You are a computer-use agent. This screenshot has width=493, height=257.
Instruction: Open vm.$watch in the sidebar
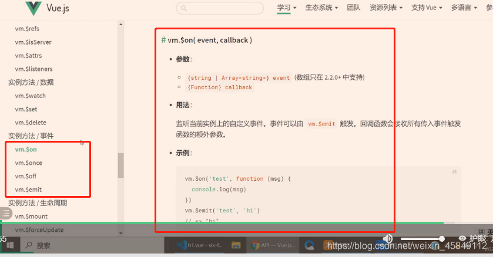point(30,96)
